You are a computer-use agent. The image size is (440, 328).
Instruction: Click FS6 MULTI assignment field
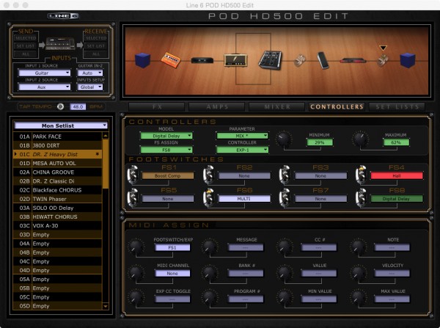(244, 199)
